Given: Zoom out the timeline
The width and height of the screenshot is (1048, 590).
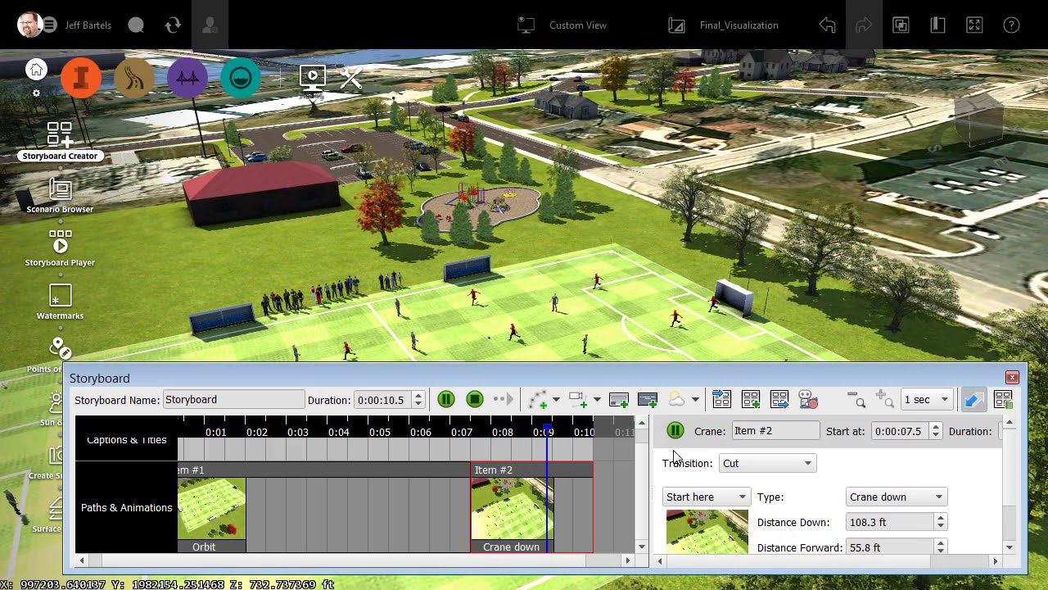Looking at the screenshot, I should pos(856,400).
